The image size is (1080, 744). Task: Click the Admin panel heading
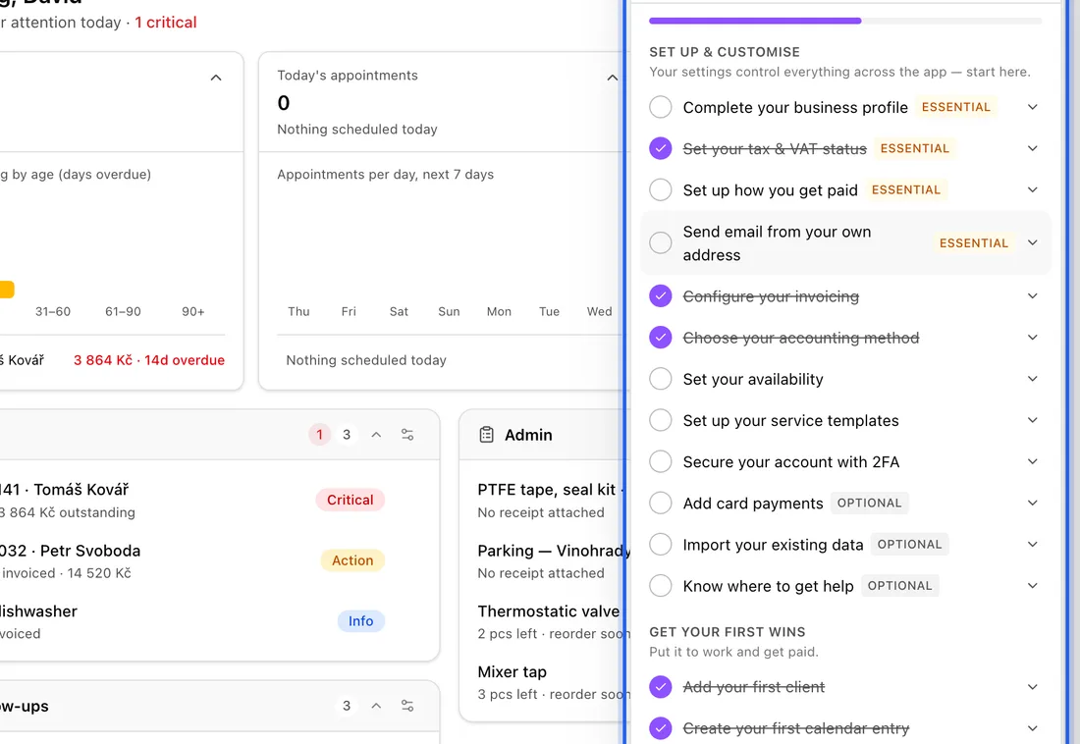[528, 435]
